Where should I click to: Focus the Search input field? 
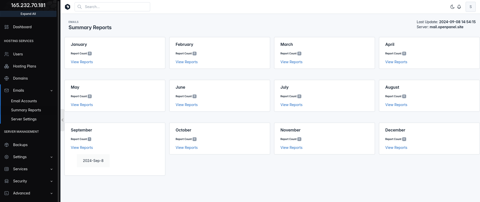point(112,7)
